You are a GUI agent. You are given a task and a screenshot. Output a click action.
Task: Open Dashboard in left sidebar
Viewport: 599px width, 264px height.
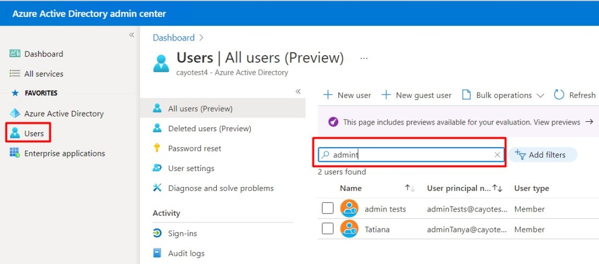[44, 54]
